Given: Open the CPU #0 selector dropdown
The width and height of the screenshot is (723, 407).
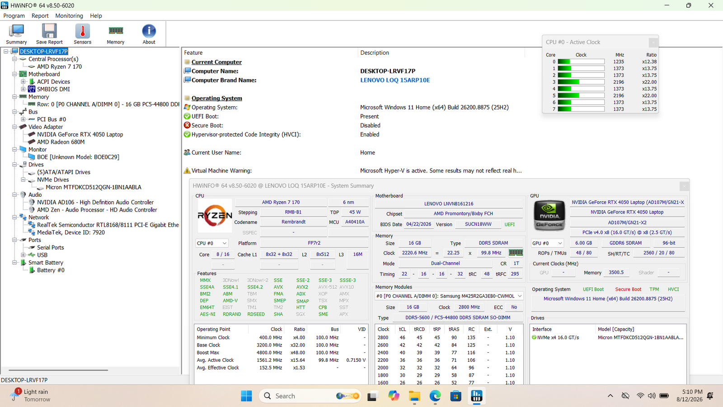Looking at the screenshot, I should click(211, 243).
